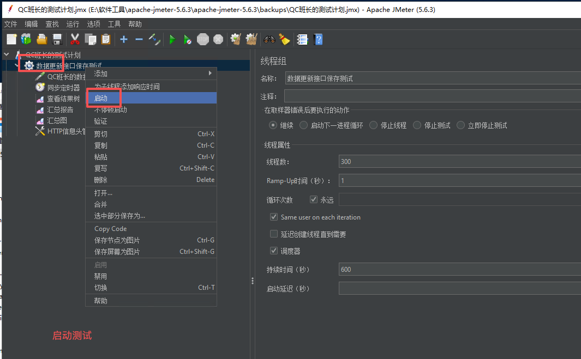Click the Open file folder icon
Screen dimensions: 581x359
[x=42, y=39]
